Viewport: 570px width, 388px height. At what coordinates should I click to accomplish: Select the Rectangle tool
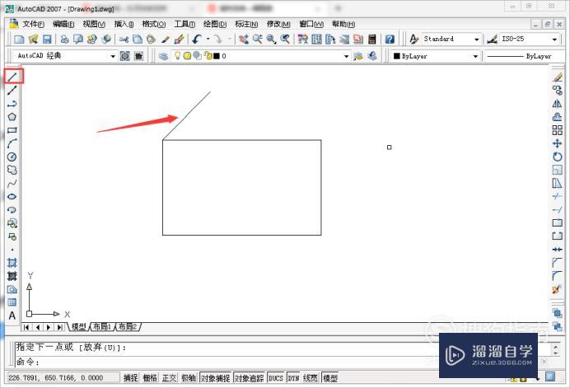(x=12, y=130)
